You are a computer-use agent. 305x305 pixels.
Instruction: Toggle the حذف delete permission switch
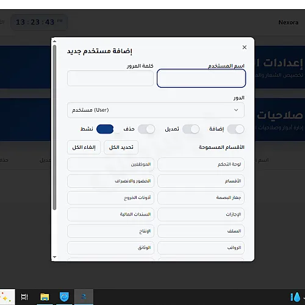146,129
